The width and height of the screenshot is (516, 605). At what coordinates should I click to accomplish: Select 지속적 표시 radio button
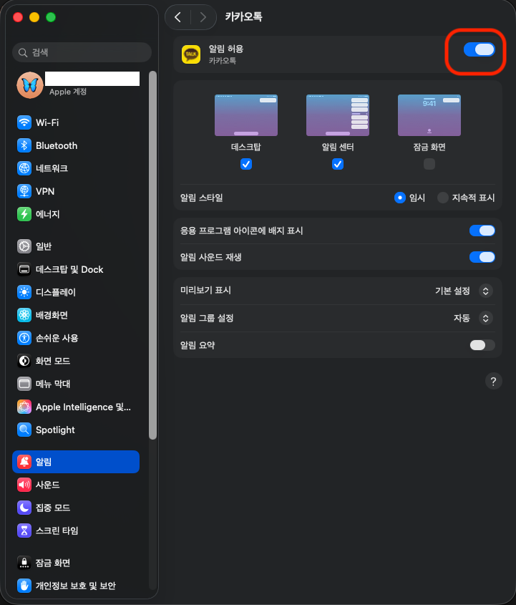[443, 198]
